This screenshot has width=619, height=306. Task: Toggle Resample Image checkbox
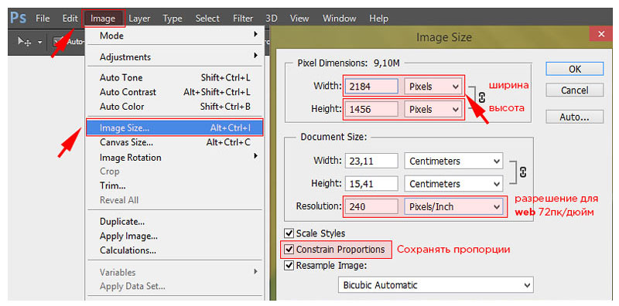tap(289, 265)
